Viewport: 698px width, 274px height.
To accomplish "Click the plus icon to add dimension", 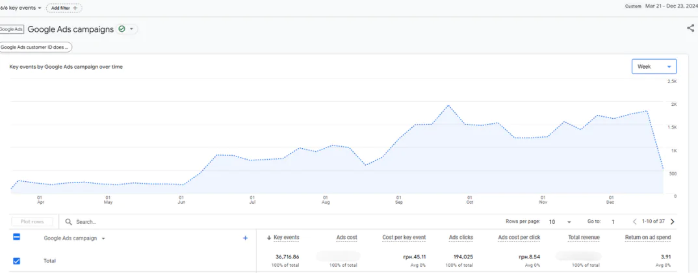I will pyautogui.click(x=245, y=238).
